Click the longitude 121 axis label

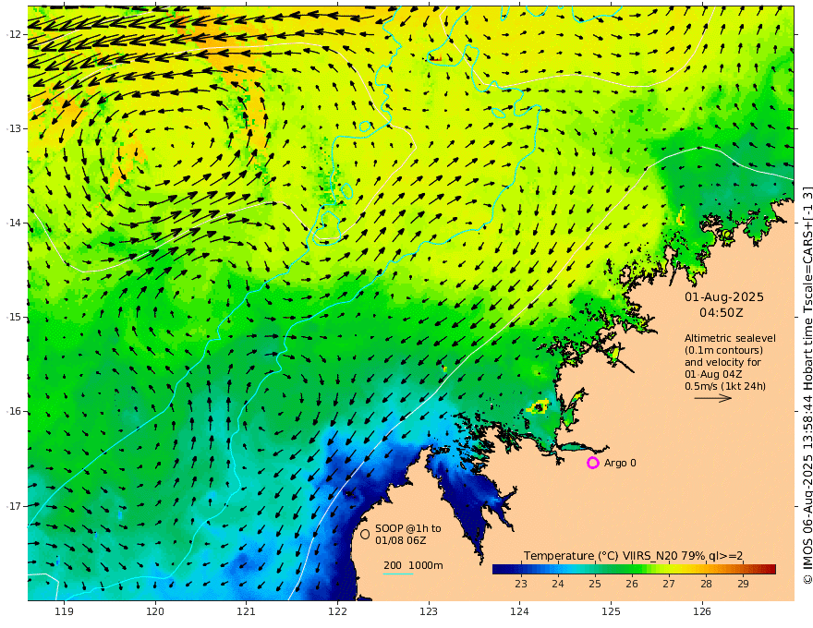[x=247, y=611]
